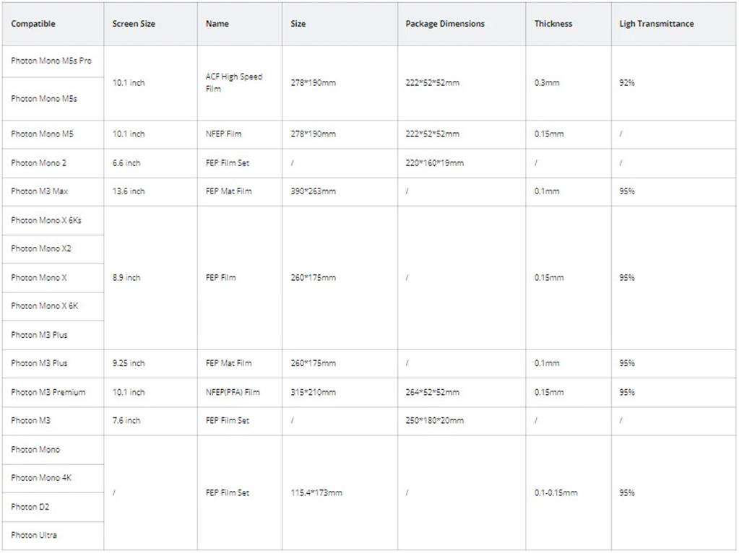Select the Photon Mono 2 row label
The image size is (739, 553).
[53, 163]
